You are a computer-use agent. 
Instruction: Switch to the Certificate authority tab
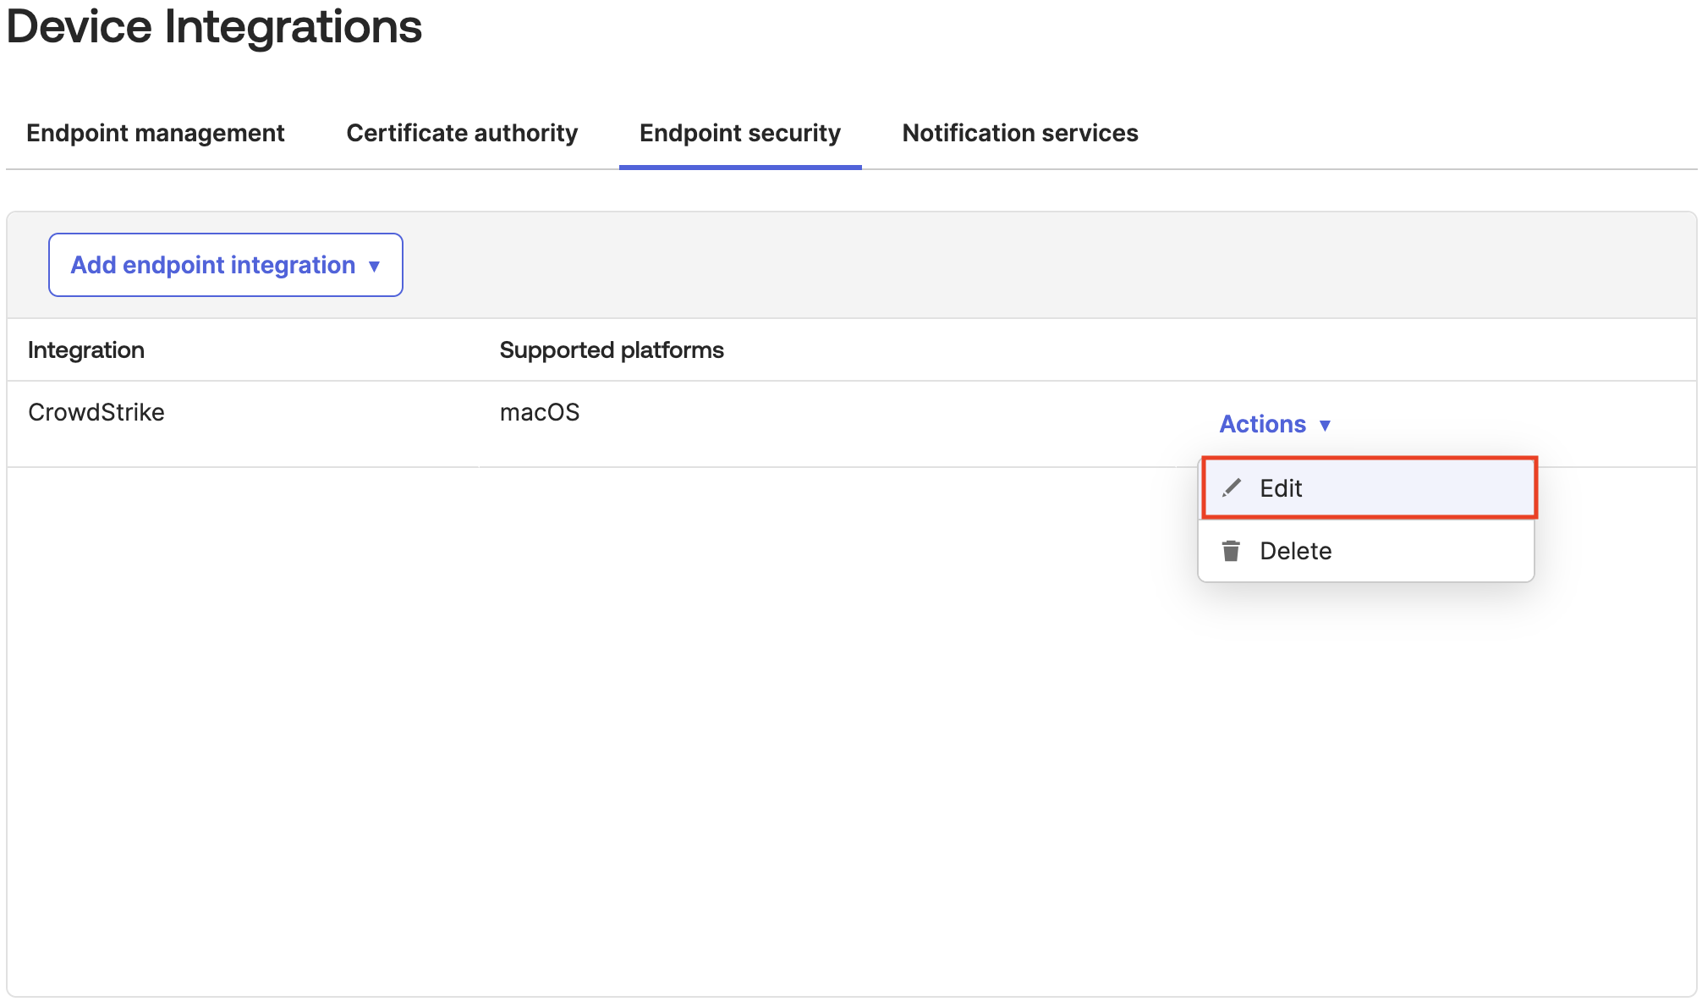point(462,133)
